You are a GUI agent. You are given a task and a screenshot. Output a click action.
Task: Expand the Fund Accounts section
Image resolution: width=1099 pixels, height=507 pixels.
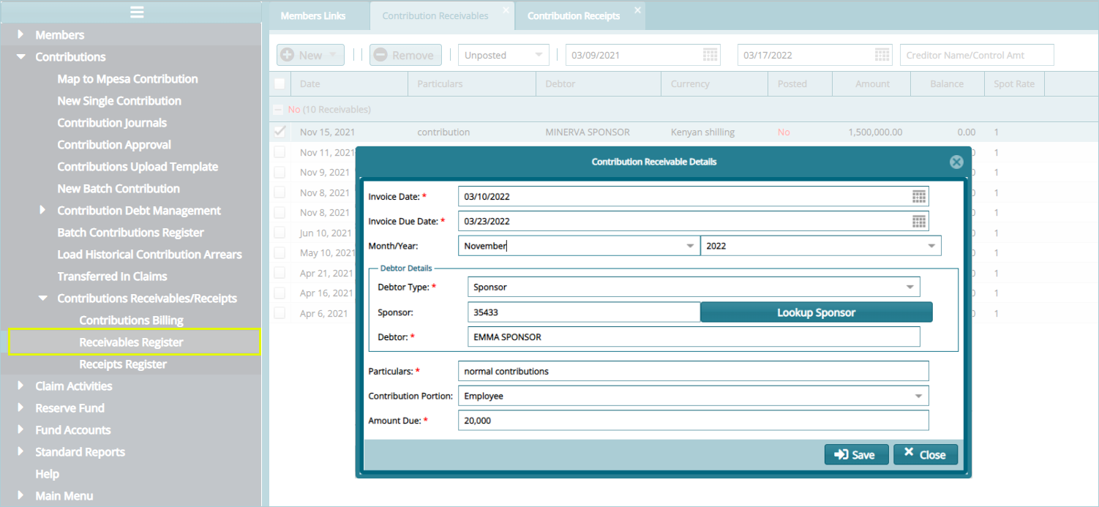(20, 429)
